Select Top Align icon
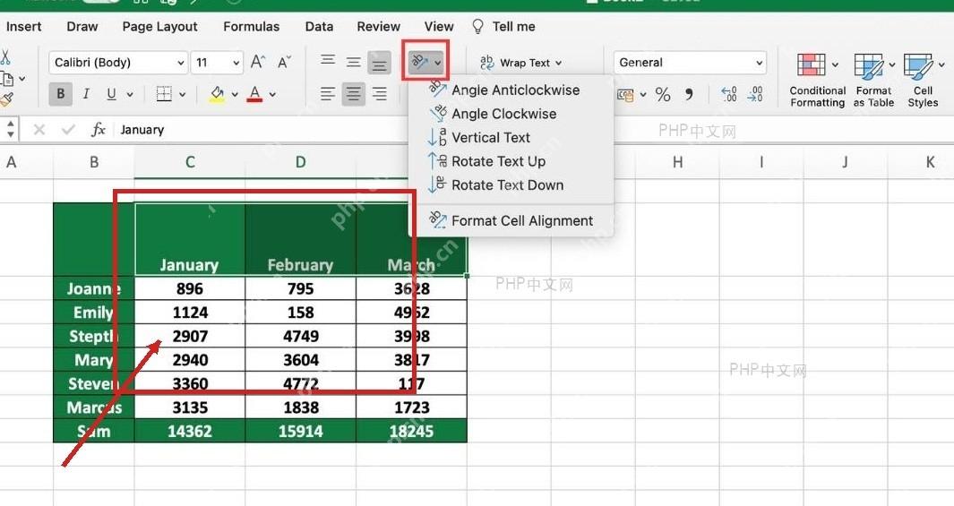The width and height of the screenshot is (954, 506). [328, 60]
